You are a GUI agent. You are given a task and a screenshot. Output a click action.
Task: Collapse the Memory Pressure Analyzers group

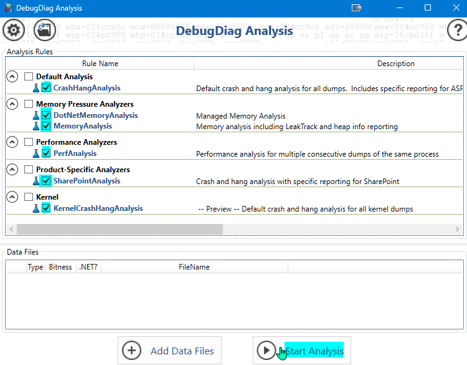click(12, 104)
